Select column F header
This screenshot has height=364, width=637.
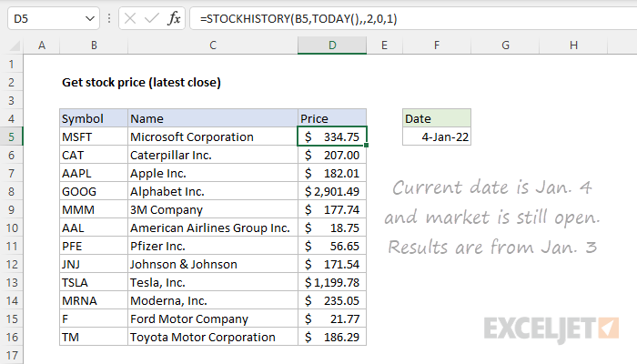437,45
